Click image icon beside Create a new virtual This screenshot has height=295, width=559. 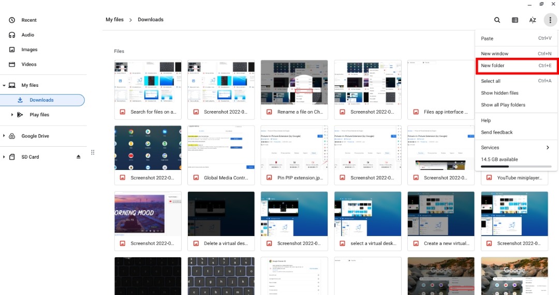416,243
